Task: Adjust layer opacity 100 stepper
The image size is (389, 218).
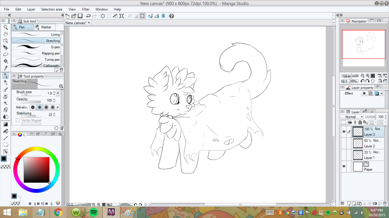Action: click(x=386, y=117)
